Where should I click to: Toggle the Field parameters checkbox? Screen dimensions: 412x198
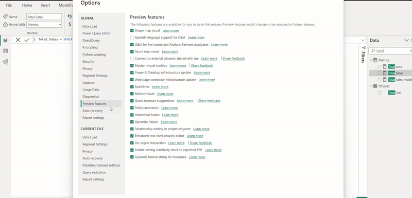[x=132, y=108]
